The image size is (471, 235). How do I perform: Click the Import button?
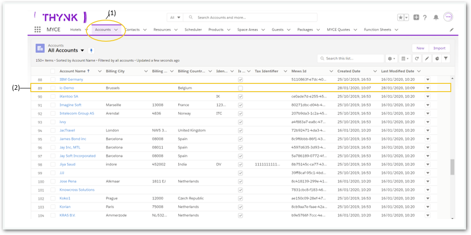click(439, 48)
